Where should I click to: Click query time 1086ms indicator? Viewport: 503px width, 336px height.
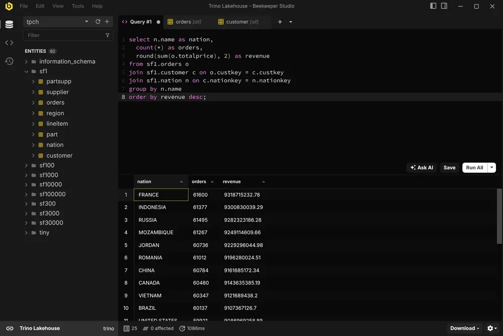(x=192, y=328)
